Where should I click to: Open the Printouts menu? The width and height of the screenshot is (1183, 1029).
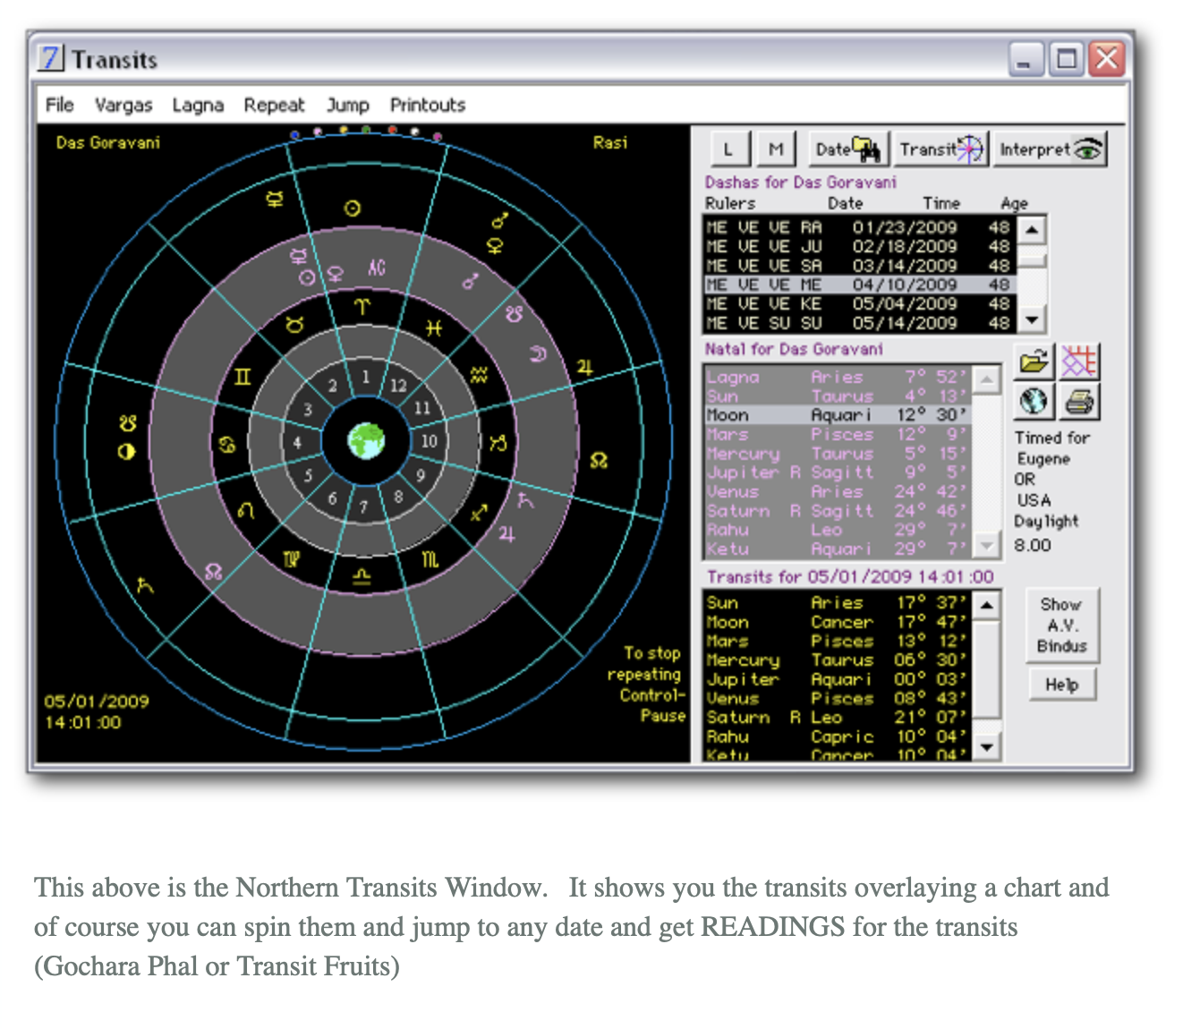tap(427, 106)
